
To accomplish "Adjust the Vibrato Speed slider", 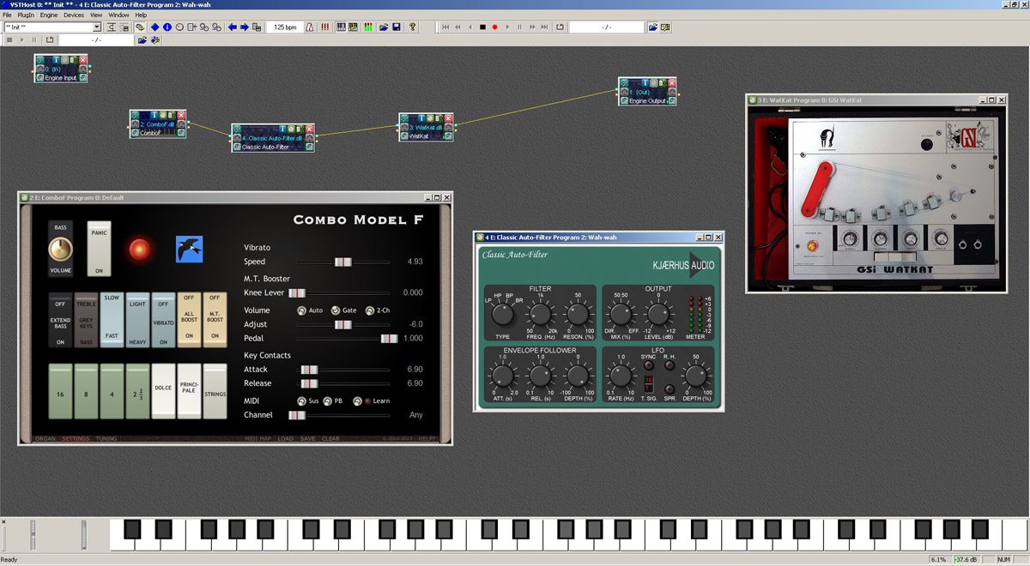I will 343,262.
